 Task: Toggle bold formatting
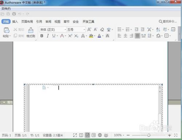(x=42, y=36)
